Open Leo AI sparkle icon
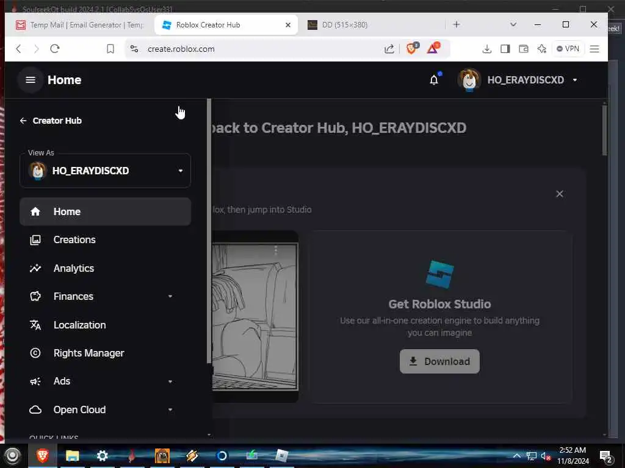The width and height of the screenshot is (625, 468). 542,49
